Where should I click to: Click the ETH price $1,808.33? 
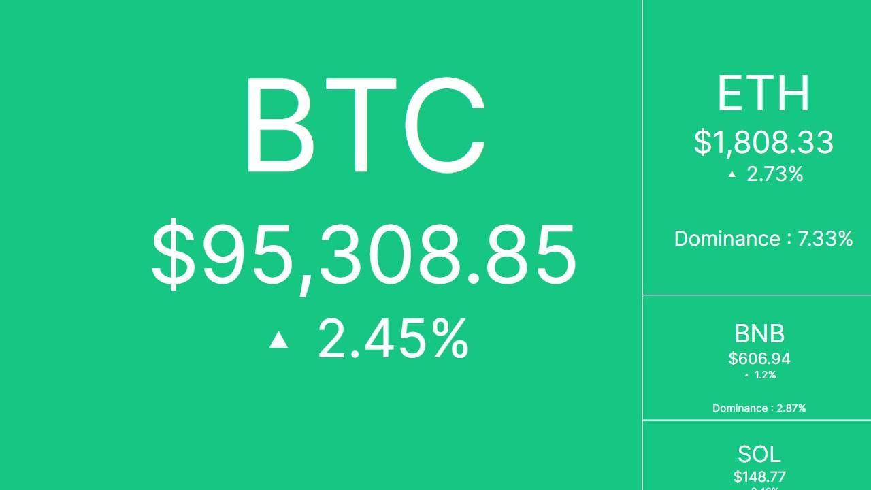click(763, 142)
